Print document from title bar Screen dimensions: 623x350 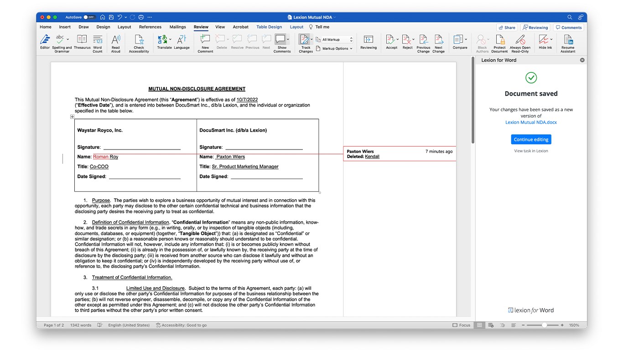141,17
